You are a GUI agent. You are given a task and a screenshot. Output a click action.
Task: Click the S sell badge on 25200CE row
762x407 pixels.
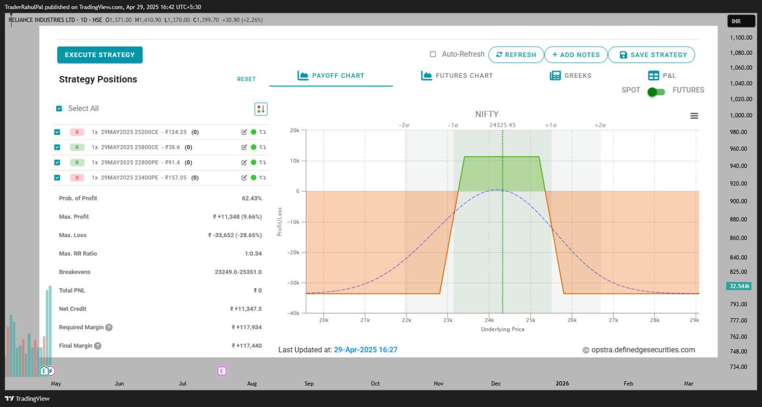77,132
